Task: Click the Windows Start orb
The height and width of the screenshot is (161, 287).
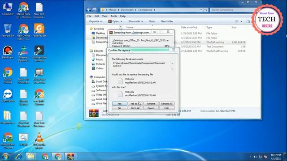Action: click(5, 157)
